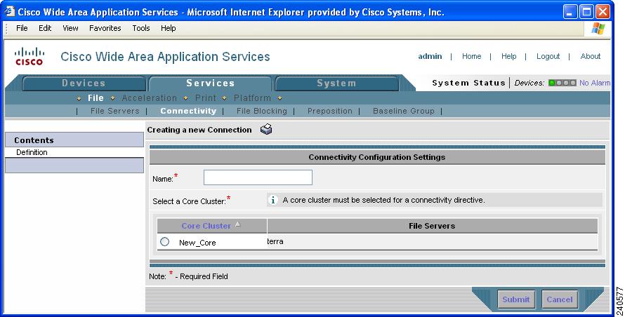
Task: Open the Baseline Group section
Action: pyautogui.click(x=403, y=111)
